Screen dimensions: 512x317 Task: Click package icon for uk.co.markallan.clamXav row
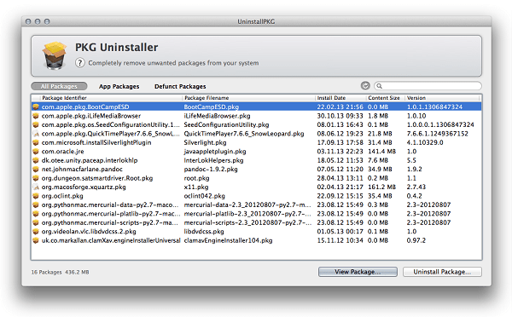coord(36,240)
